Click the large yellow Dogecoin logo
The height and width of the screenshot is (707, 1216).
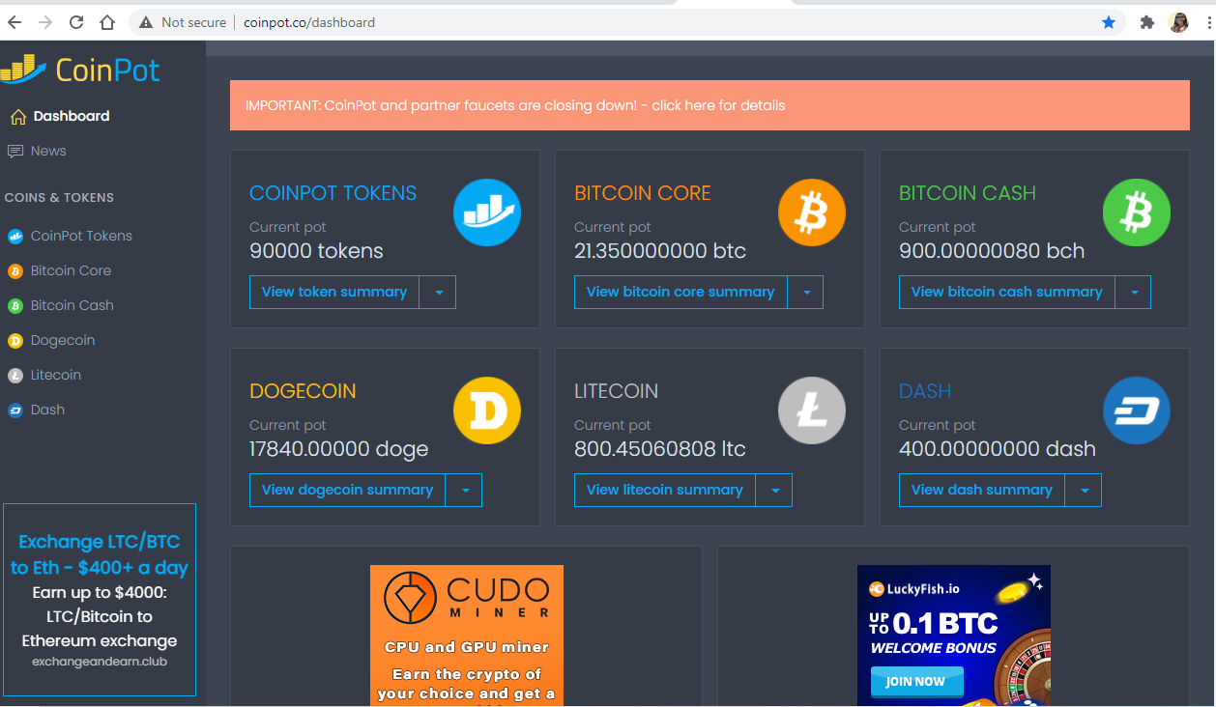[x=487, y=410]
